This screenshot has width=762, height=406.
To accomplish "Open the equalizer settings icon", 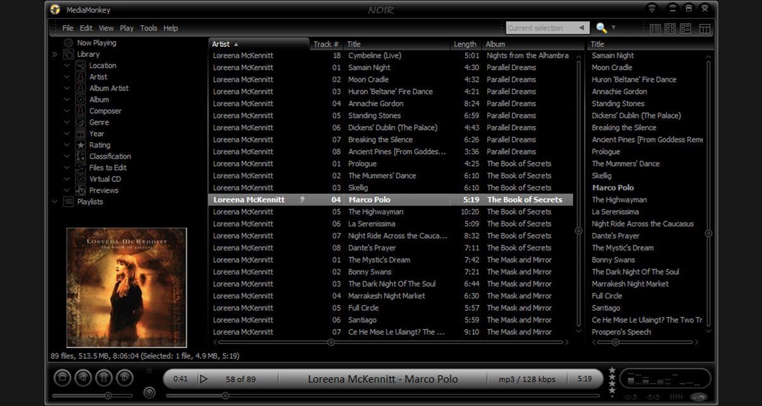I will point(676,397).
